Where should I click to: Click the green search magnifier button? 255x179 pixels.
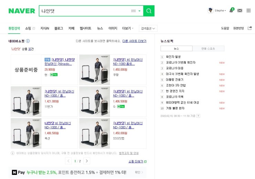click(149, 11)
